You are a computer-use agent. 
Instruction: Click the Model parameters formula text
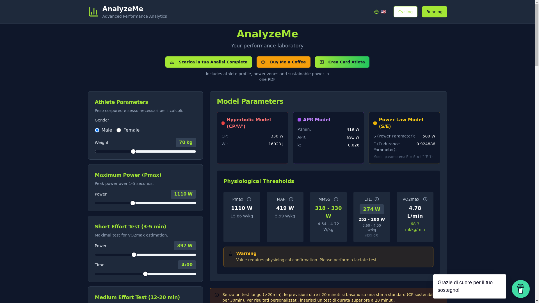pyautogui.click(x=403, y=157)
